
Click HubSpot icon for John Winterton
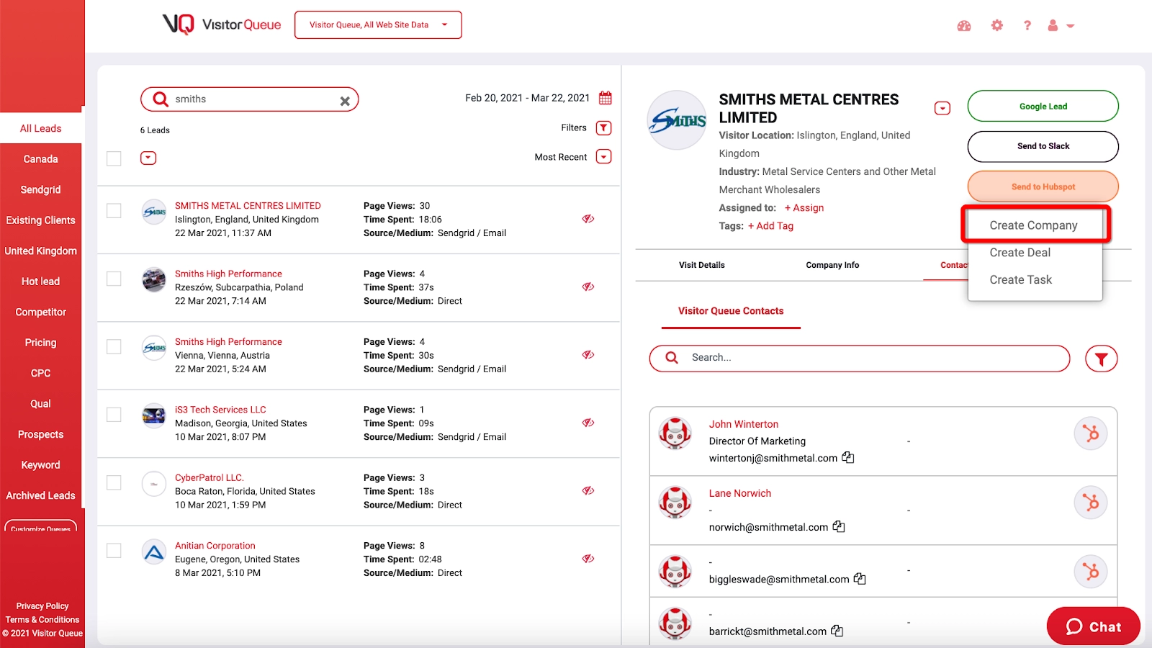(1091, 433)
